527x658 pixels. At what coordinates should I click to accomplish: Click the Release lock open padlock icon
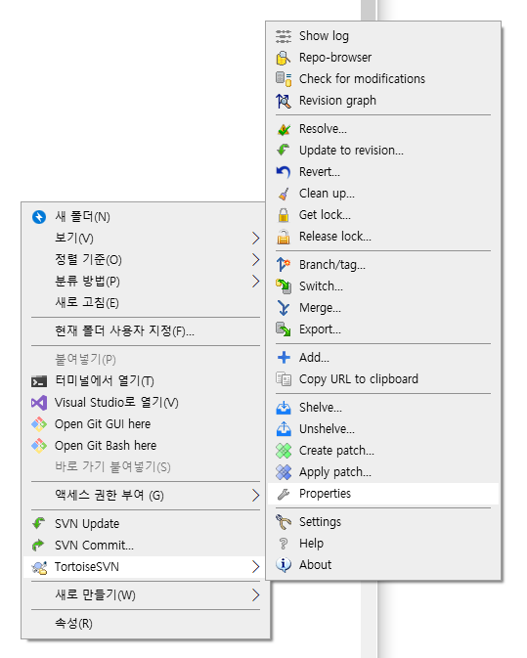pos(284,237)
